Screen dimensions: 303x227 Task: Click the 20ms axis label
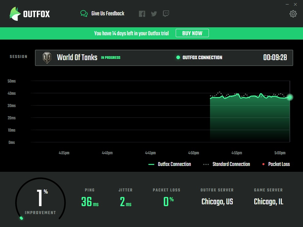click(x=12, y=118)
